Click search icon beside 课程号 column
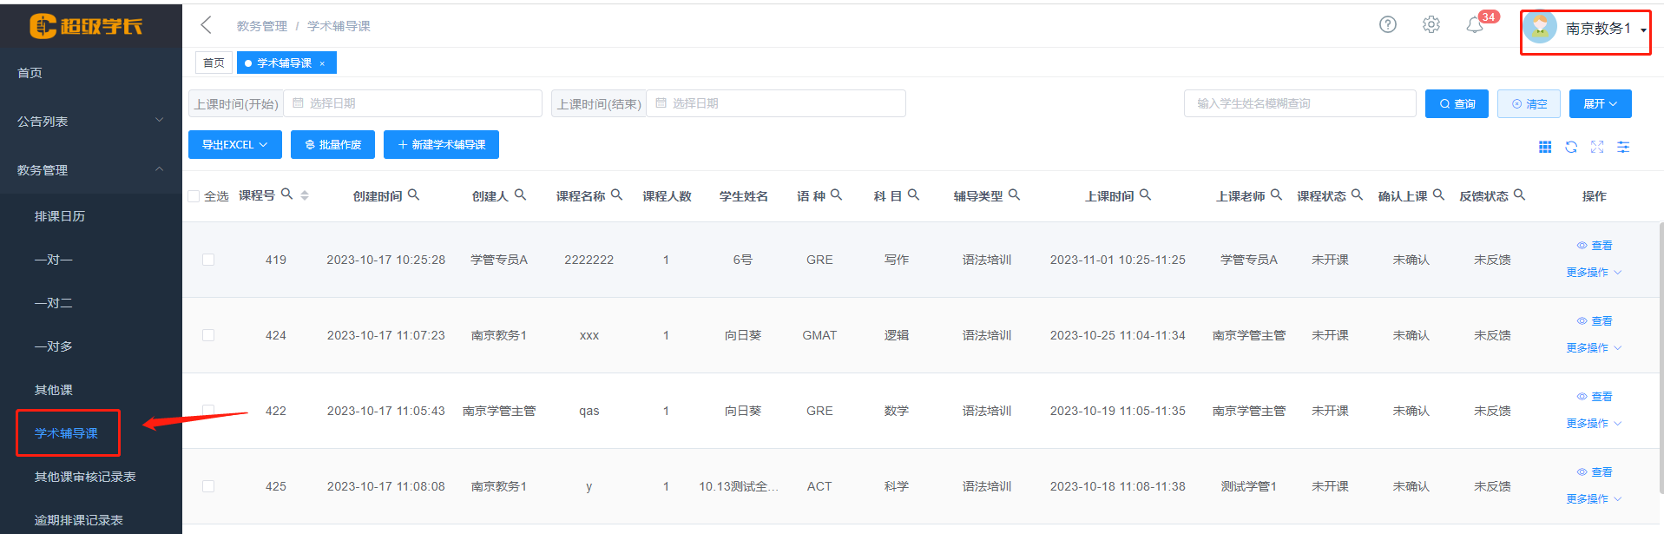The image size is (1664, 534). [x=286, y=194]
